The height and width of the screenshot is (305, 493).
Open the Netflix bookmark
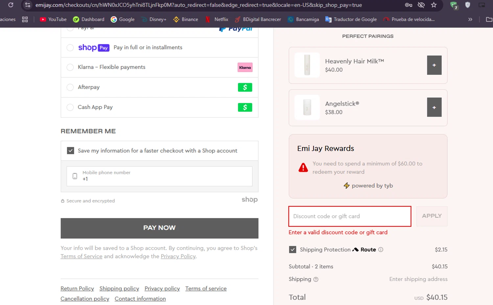pos(217,19)
